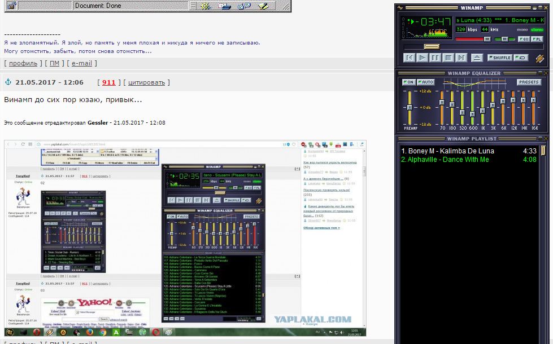Click the 1K equalizer band slider
The image size is (553, 344).
482,107
